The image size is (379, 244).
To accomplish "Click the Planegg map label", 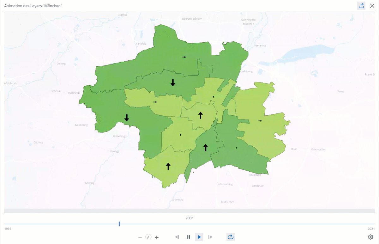I will pyautogui.click(x=114, y=151).
